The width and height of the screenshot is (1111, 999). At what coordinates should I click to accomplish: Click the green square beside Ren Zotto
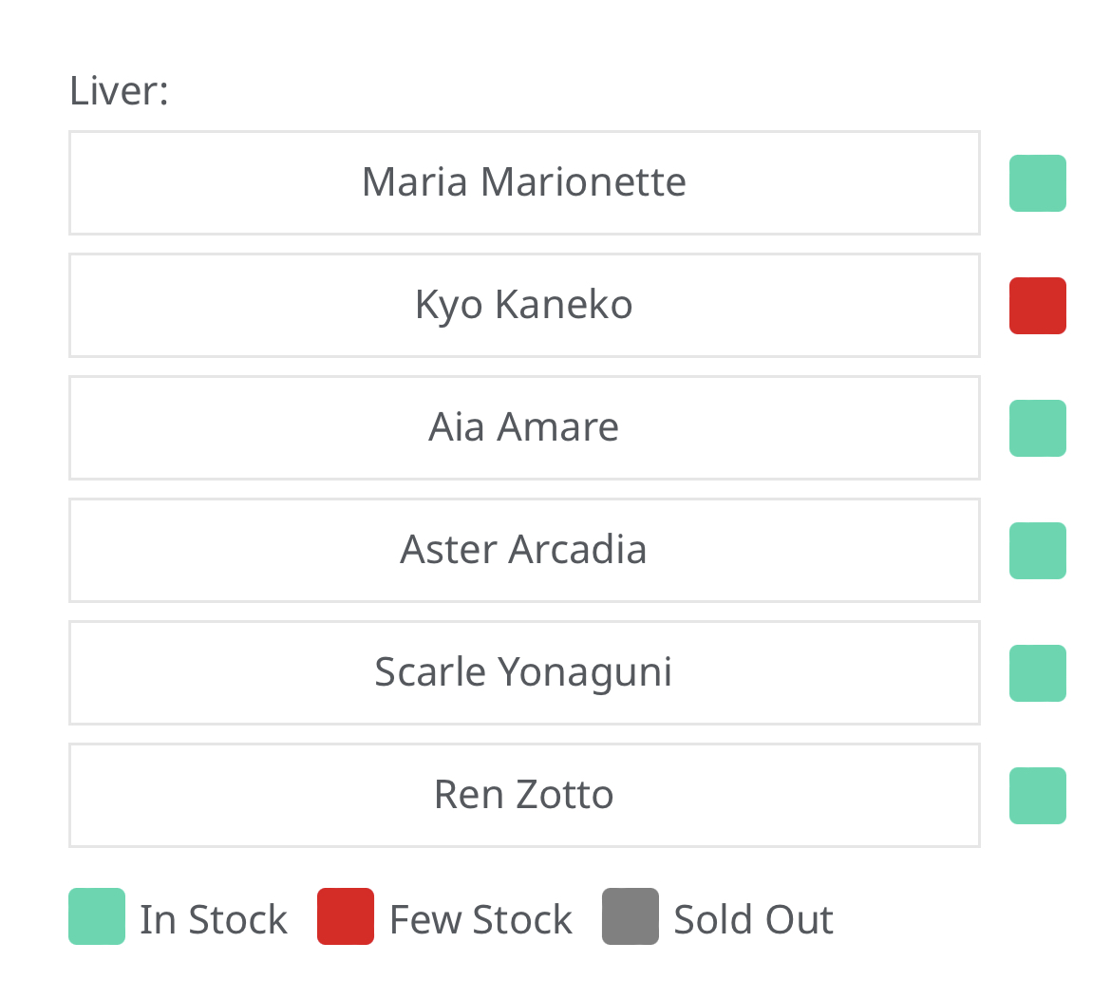1037,796
